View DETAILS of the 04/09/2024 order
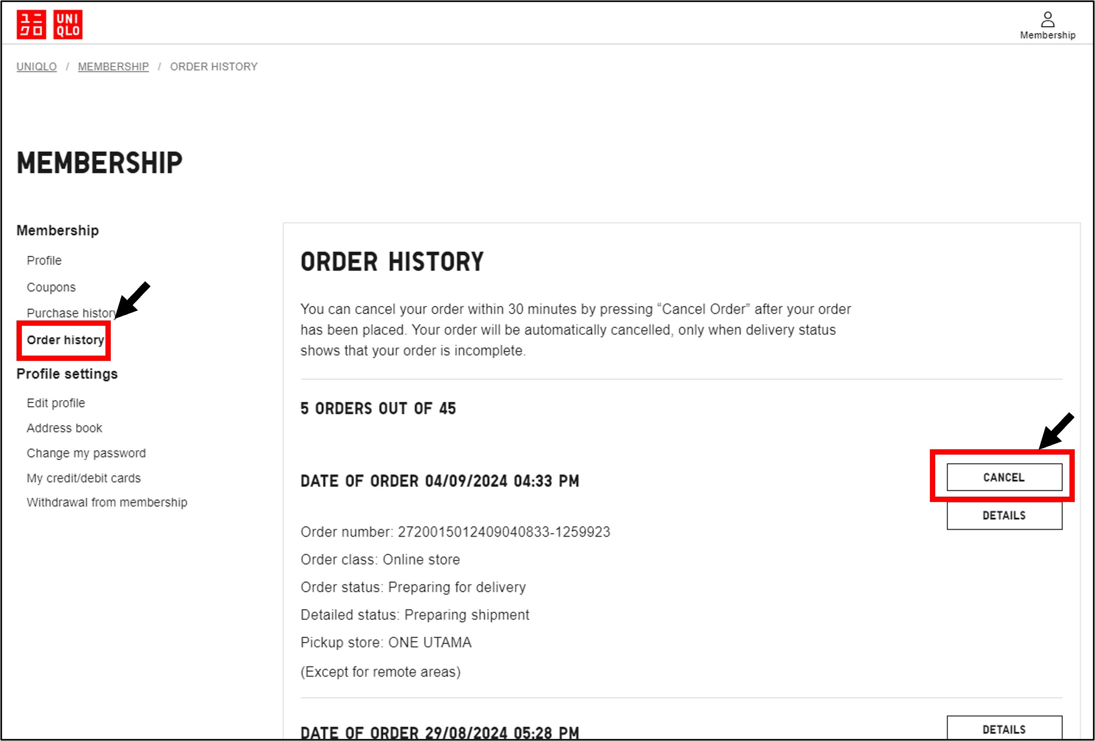The height and width of the screenshot is (741, 1095). tap(1004, 515)
